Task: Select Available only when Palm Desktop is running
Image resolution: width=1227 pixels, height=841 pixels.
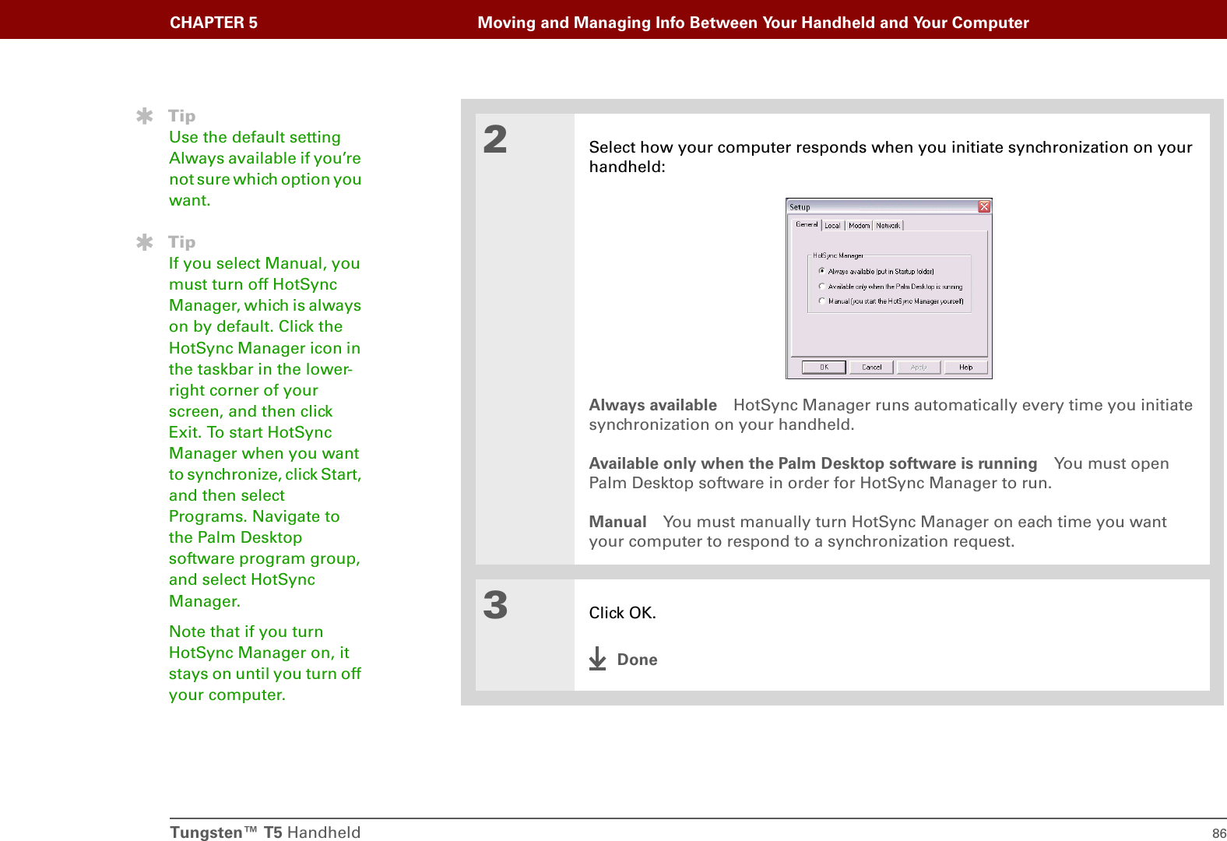Action: pos(821,286)
